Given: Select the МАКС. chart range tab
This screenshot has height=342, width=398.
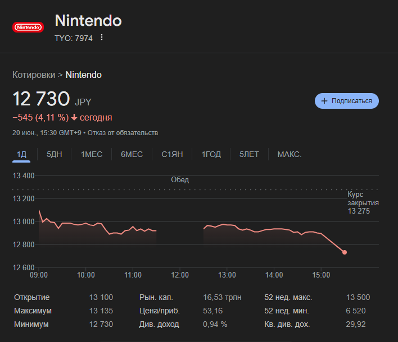Looking at the screenshot, I should [290, 154].
